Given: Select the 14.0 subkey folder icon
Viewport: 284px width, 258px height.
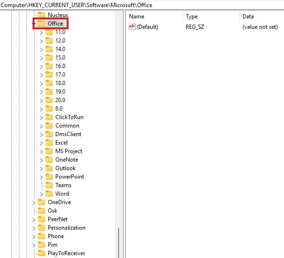Looking at the screenshot, I should (x=49, y=49).
